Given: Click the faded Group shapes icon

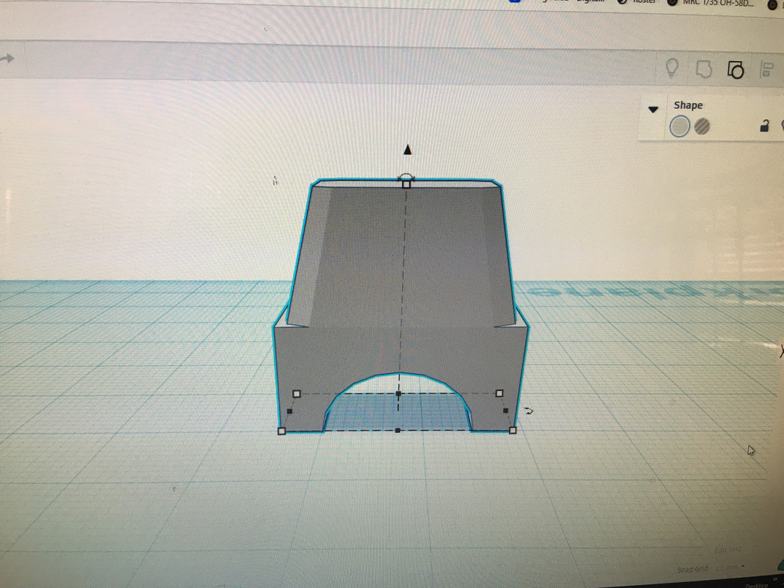Looking at the screenshot, I should (x=703, y=70).
